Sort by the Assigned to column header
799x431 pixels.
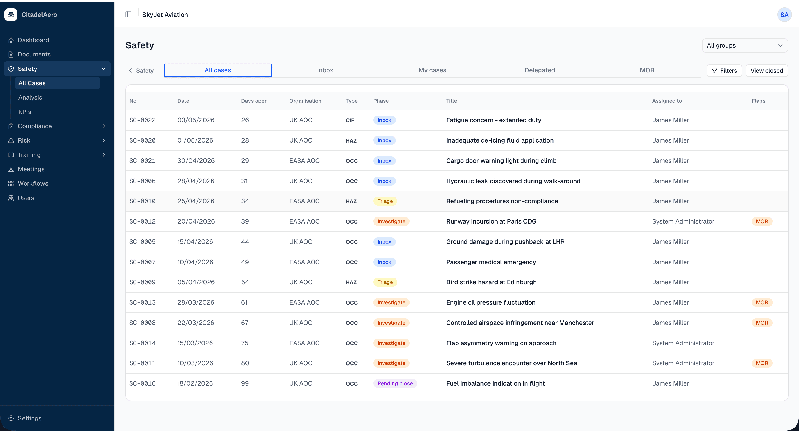pyautogui.click(x=667, y=101)
